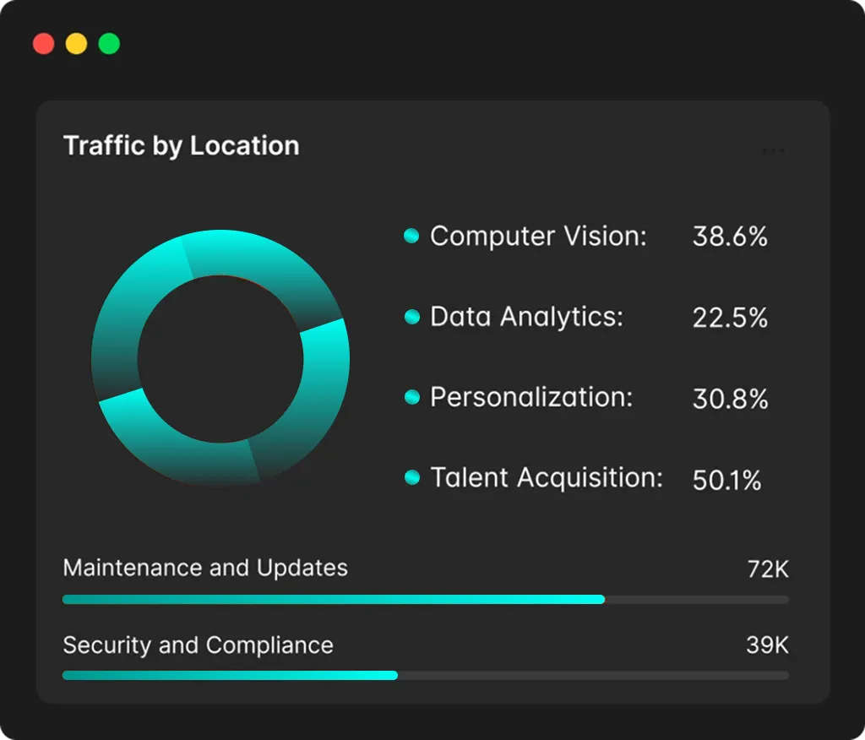Click the 38.6% percentage value
This screenshot has width=865, height=740.
[730, 237]
